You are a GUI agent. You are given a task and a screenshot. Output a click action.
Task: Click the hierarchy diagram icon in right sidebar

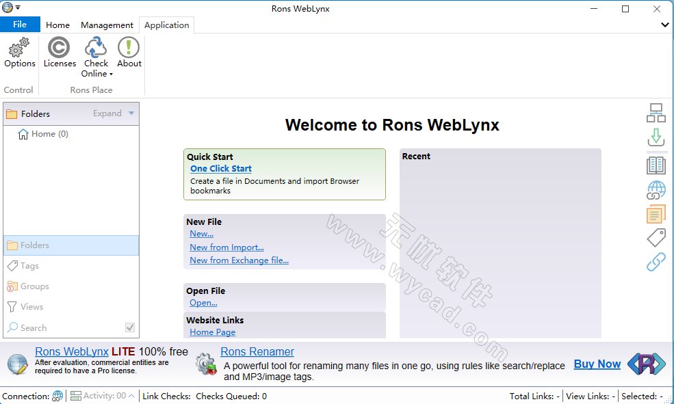point(656,113)
